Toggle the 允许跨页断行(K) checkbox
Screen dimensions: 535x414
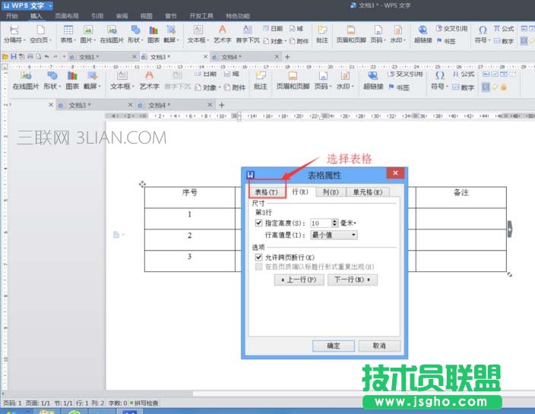[258, 257]
